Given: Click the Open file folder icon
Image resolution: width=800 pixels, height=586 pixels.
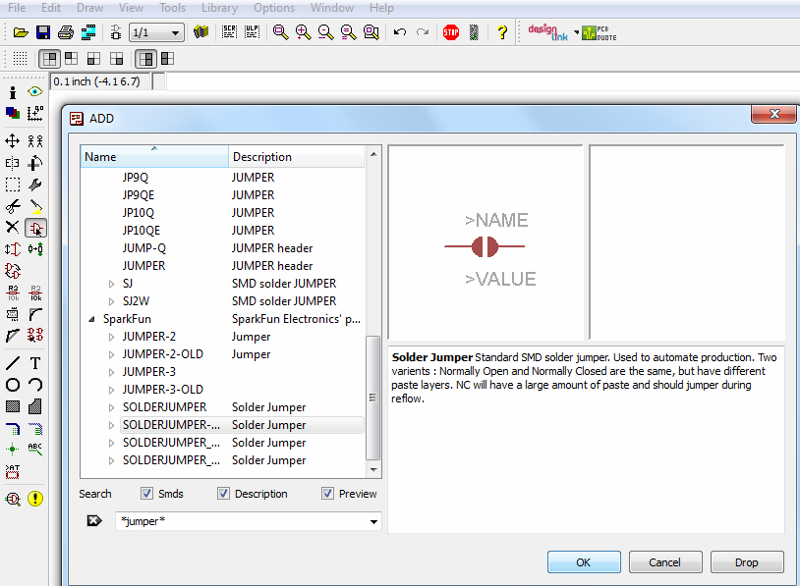Looking at the screenshot, I should [x=20, y=32].
